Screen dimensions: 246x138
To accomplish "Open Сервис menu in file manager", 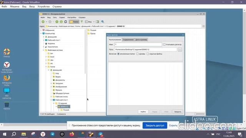I will [x=62, y=17].
